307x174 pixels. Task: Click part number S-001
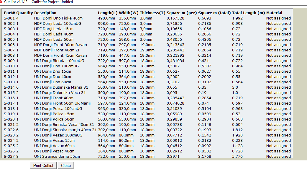click(9, 18)
